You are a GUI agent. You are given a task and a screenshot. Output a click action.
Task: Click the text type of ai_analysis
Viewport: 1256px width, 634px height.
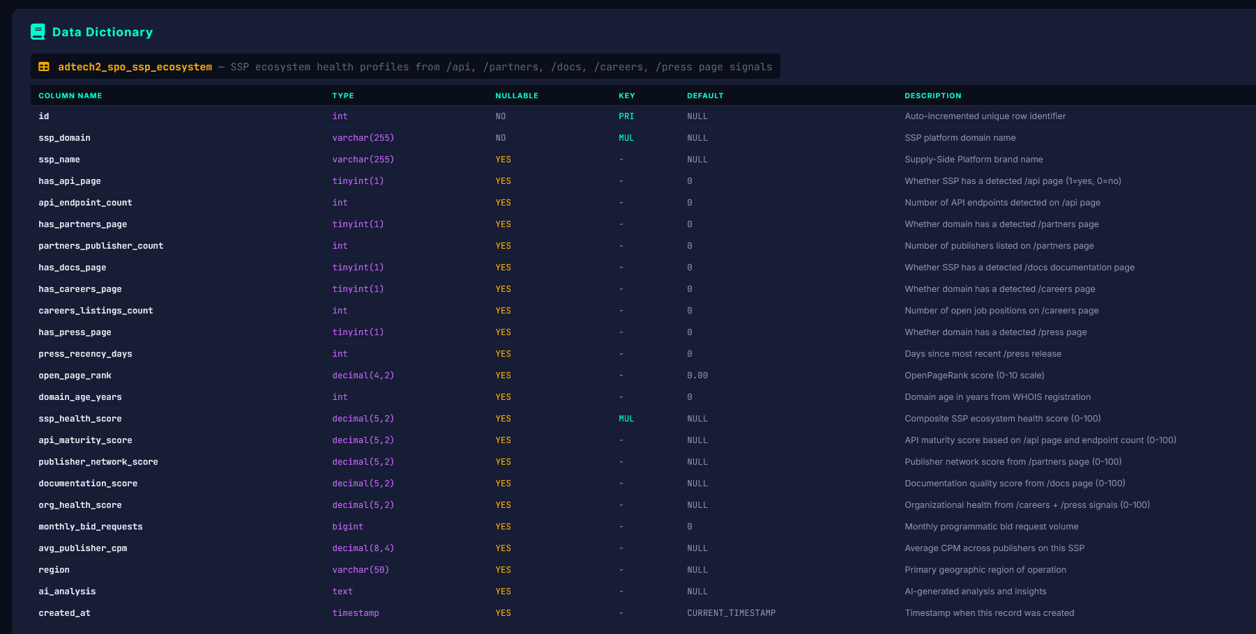342,592
